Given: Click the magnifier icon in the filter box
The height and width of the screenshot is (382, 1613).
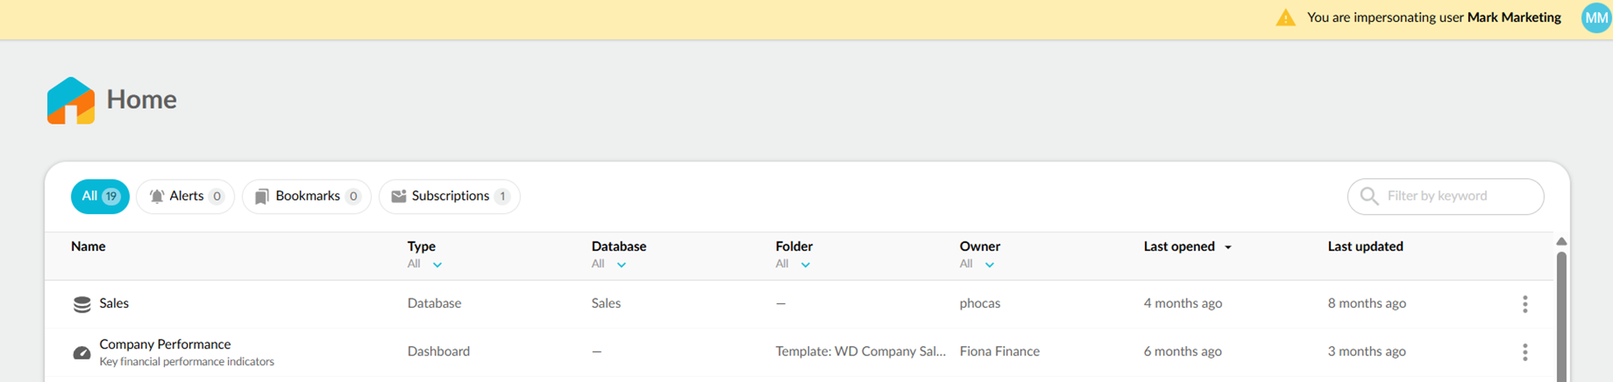Looking at the screenshot, I should 1368,196.
